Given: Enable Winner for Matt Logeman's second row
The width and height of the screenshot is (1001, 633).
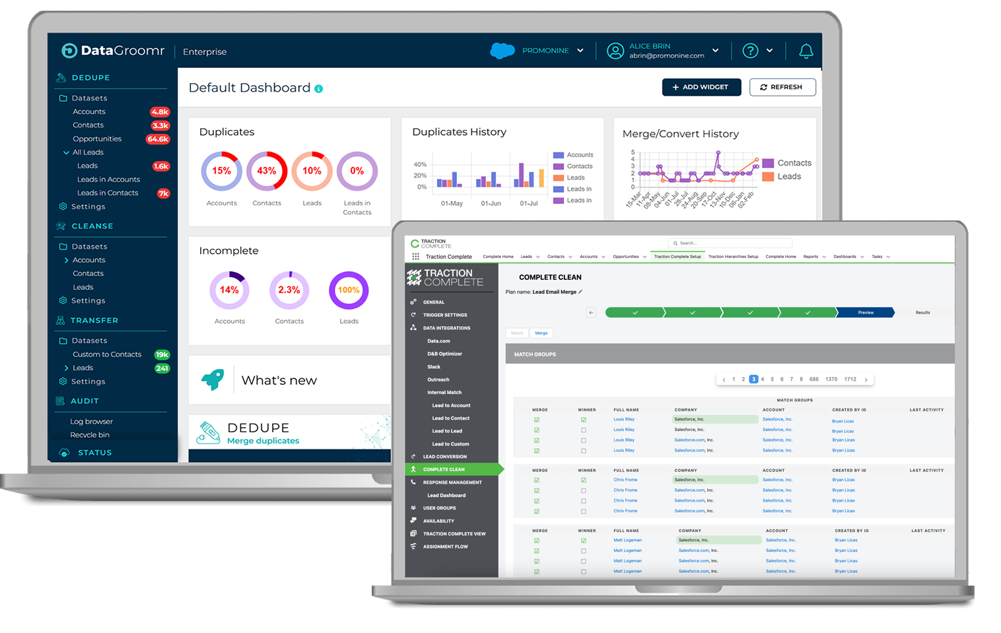Looking at the screenshot, I should click(584, 550).
